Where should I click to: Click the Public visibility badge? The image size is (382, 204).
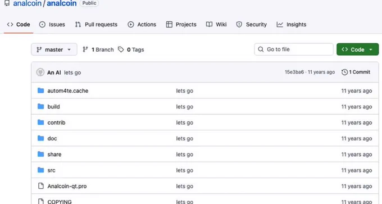[89, 3]
